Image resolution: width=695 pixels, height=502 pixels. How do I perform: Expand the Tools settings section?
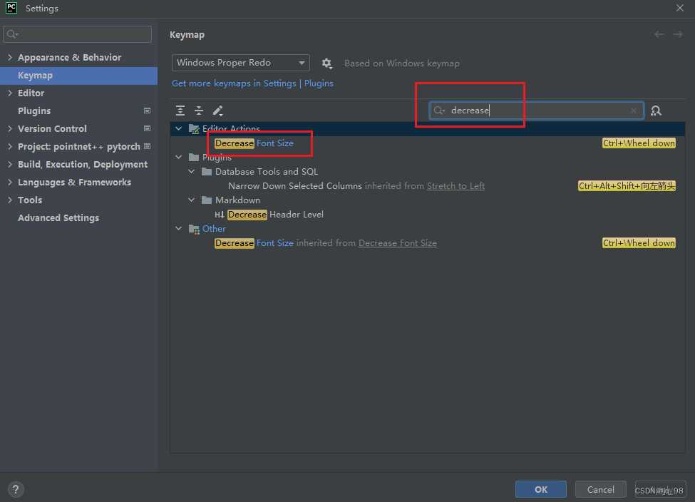coord(10,200)
